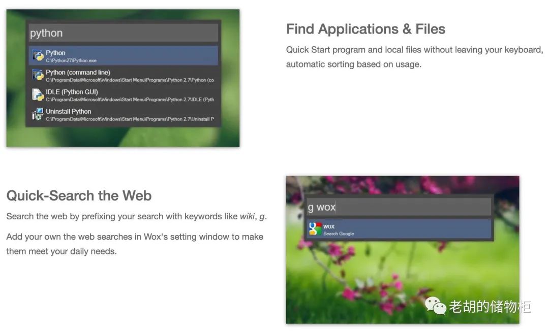Select 'Python (command line)' result
Image resolution: width=549 pixels, height=331 pixels.
coord(123,75)
